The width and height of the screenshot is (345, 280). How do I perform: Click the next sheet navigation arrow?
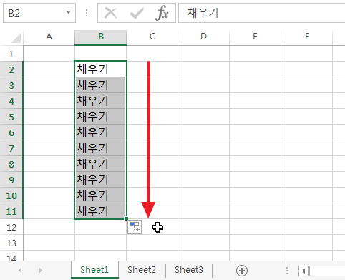[x=41, y=271]
